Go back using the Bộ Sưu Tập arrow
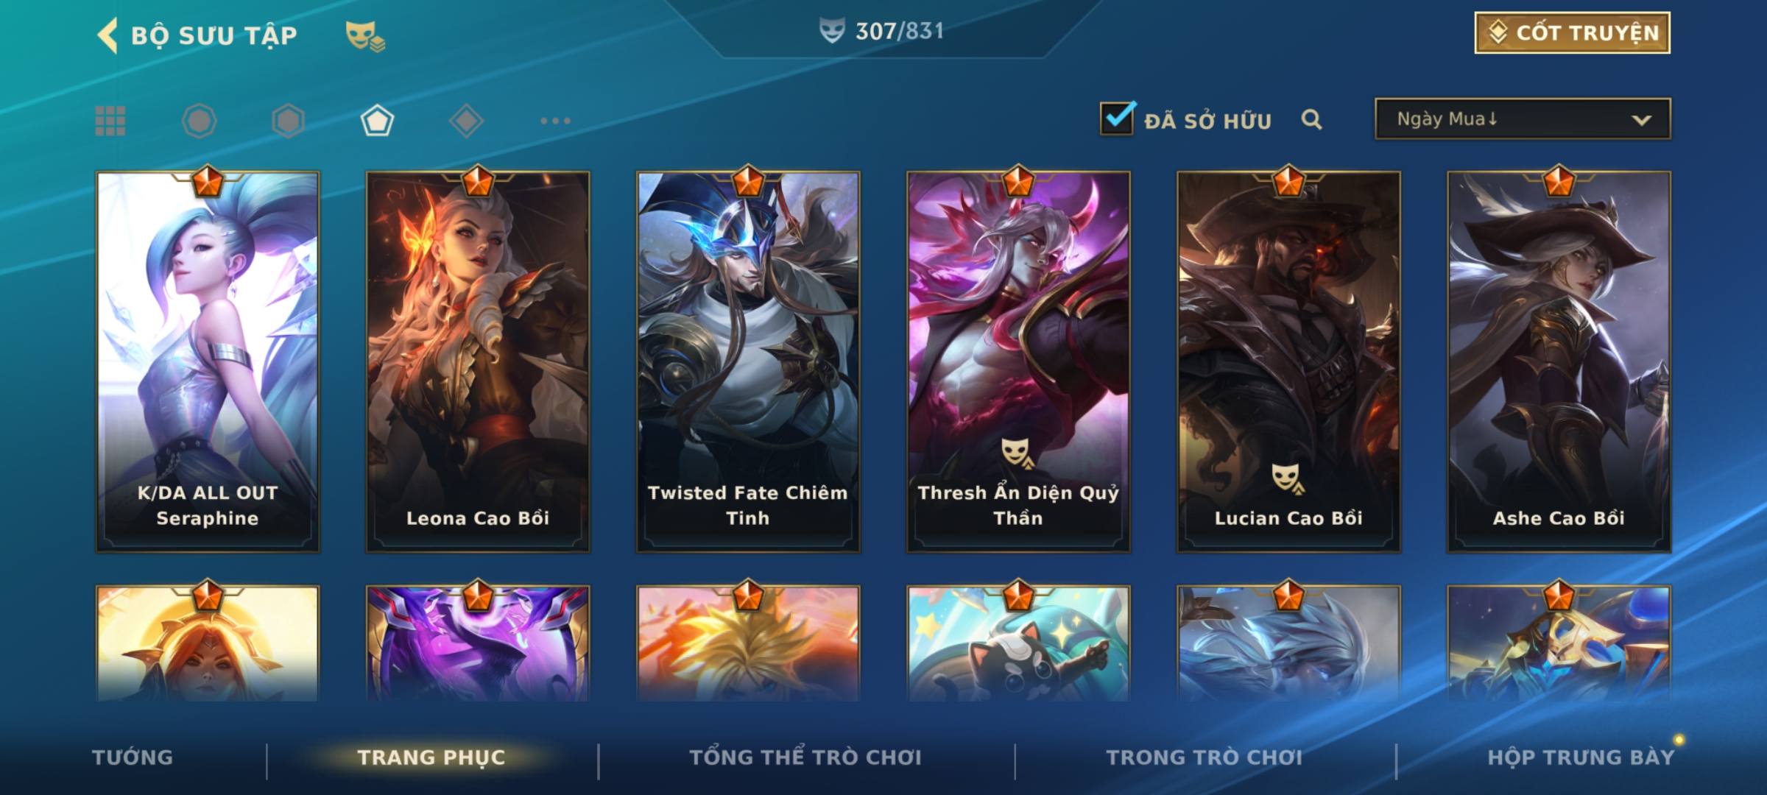The width and height of the screenshot is (1767, 795). coord(107,35)
